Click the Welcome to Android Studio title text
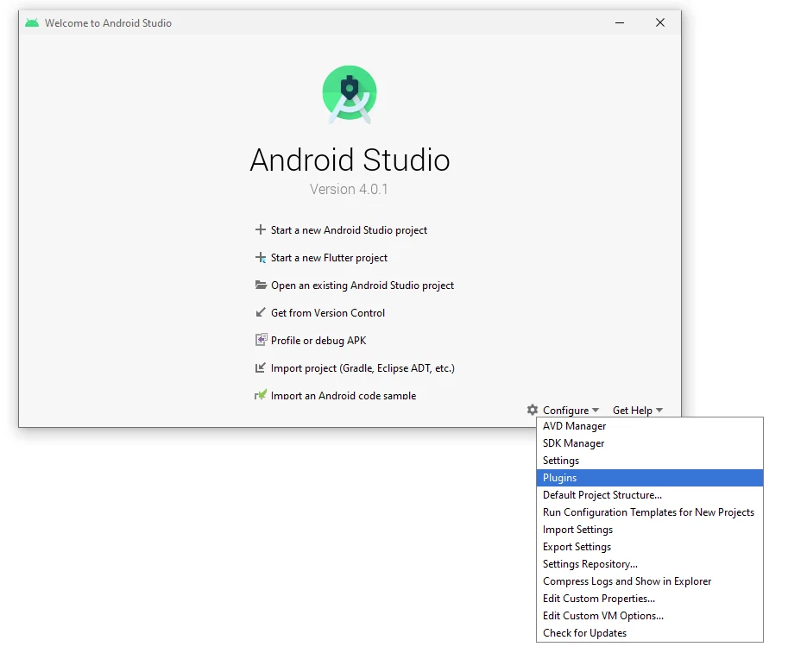The height and width of the screenshot is (659, 788). 108,23
